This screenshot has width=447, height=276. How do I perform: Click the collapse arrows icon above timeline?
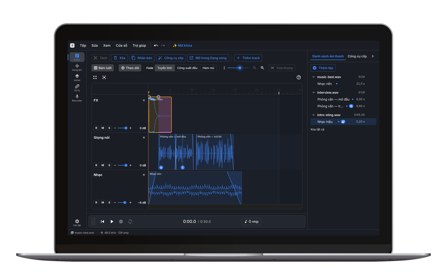coord(95,77)
